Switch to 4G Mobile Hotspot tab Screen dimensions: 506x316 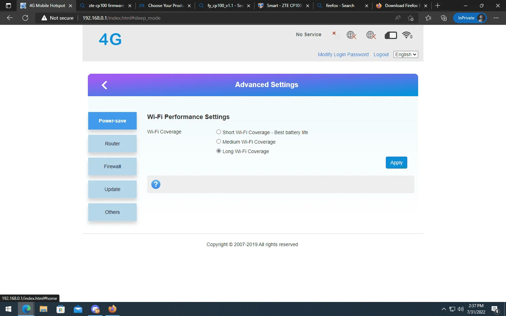[47, 6]
